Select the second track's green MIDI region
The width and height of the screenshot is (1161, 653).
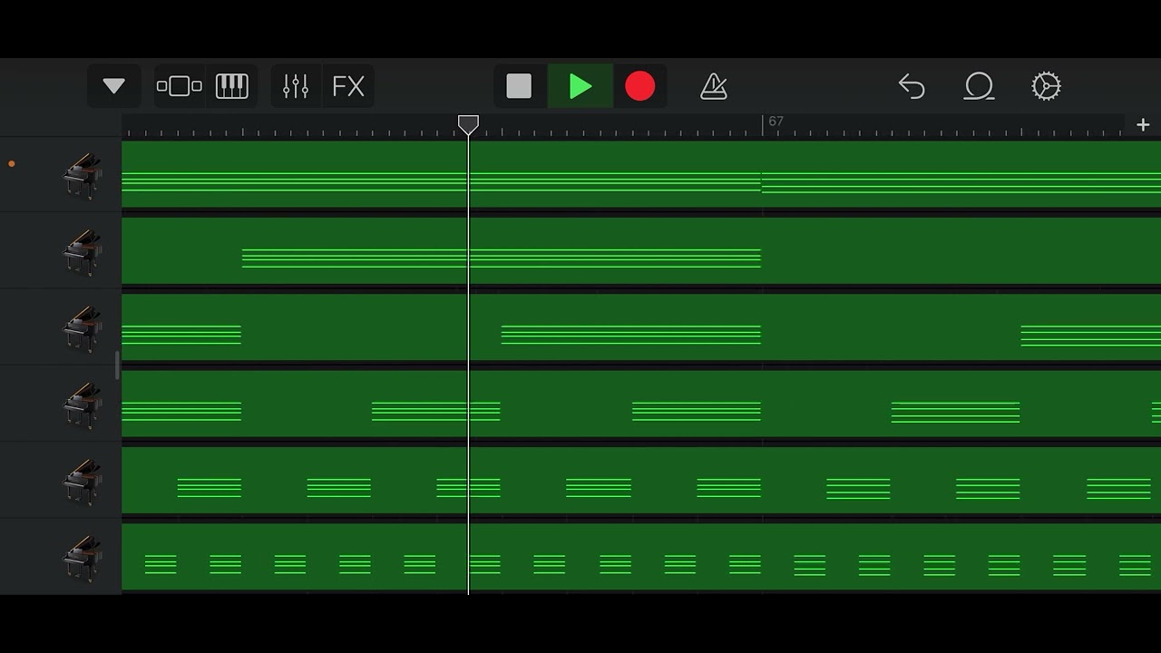pos(641,251)
